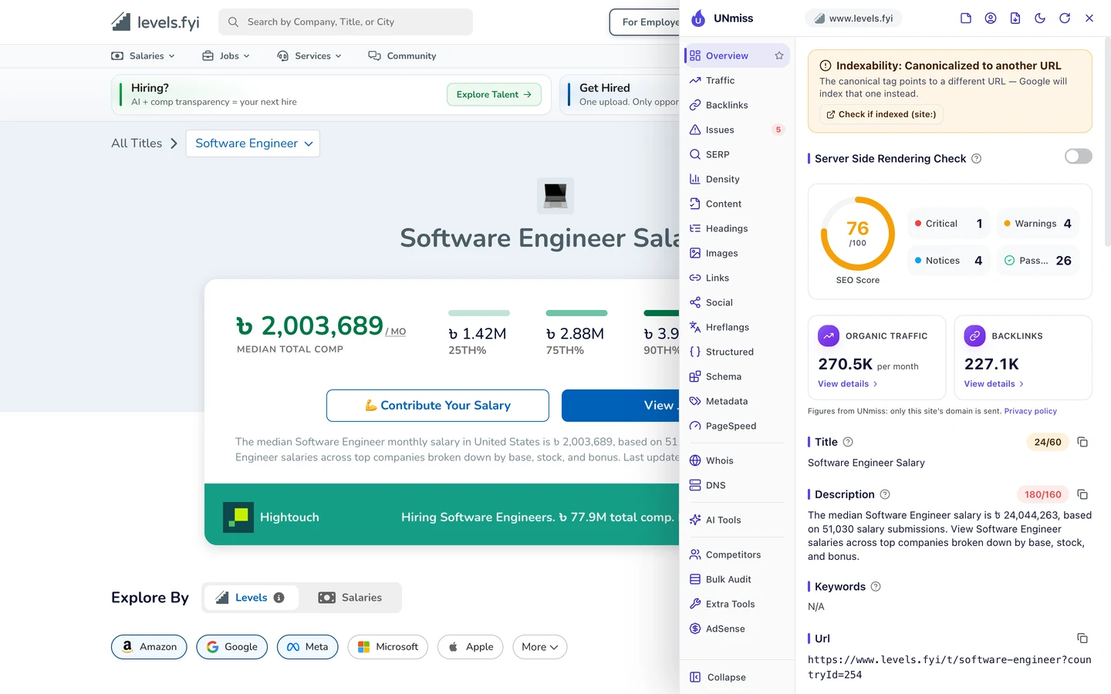Viewport: 1111px width, 694px height.
Task: Click the refresh icon in UNmiss header
Action: tap(1065, 19)
